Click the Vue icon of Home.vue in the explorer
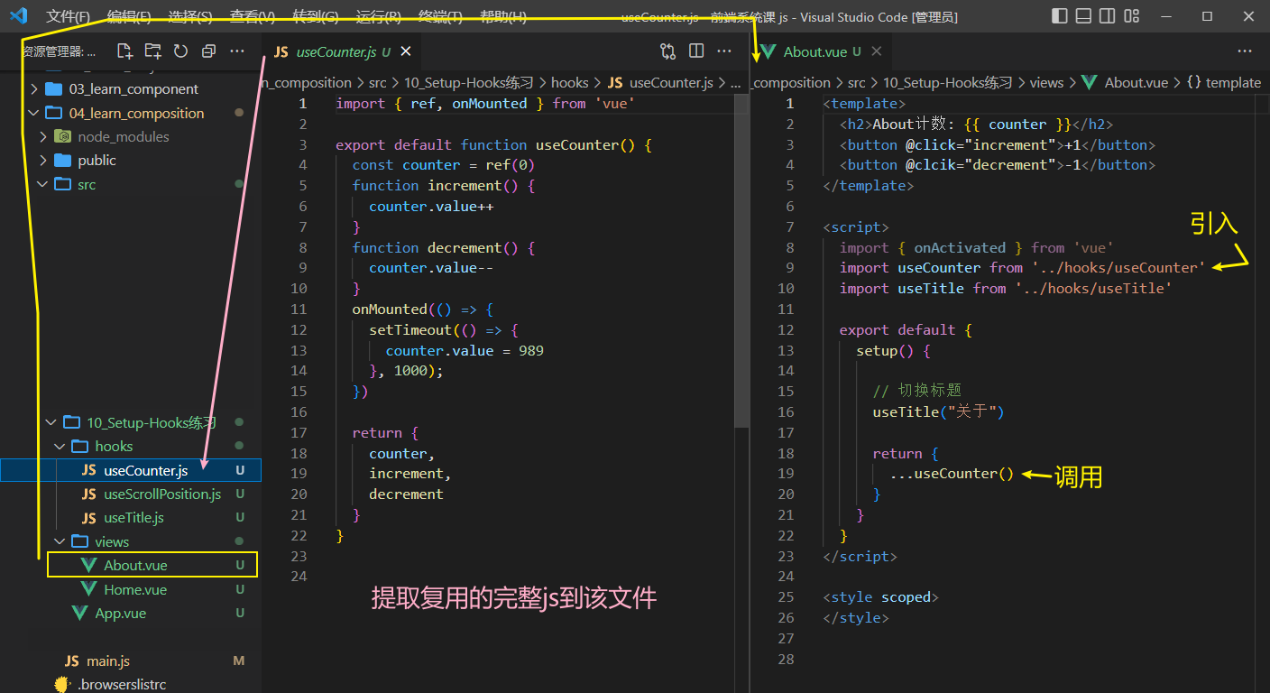The width and height of the screenshot is (1270, 693). [x=88, y=589]
